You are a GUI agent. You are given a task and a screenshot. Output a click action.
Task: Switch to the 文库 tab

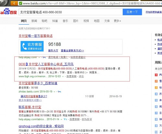pos(107,21)
